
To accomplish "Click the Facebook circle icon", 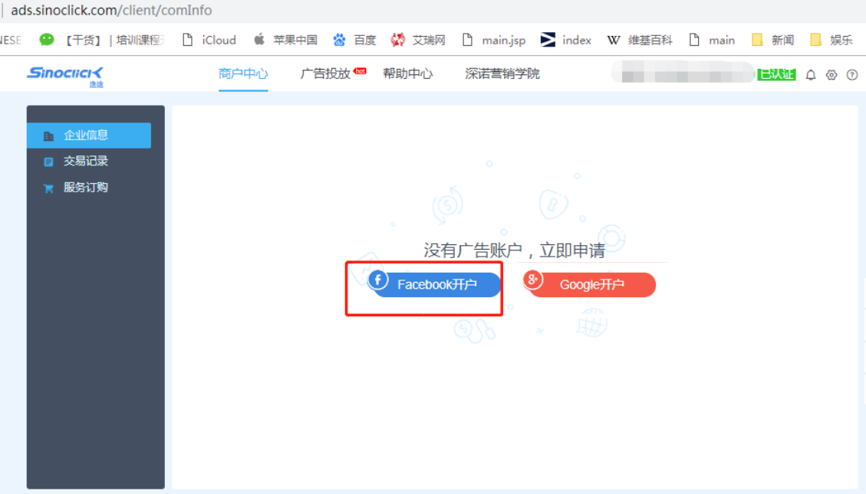I will 377,280.
